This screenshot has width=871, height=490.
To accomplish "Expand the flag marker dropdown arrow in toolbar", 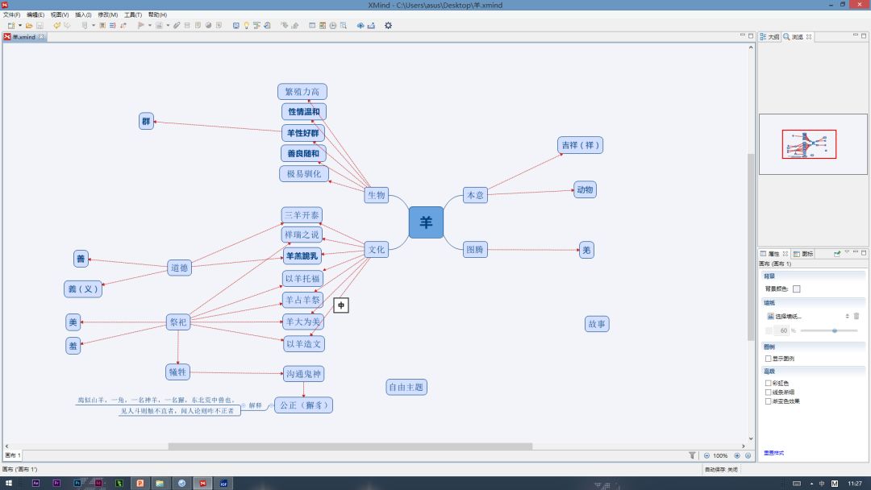I will coord(148,26).
